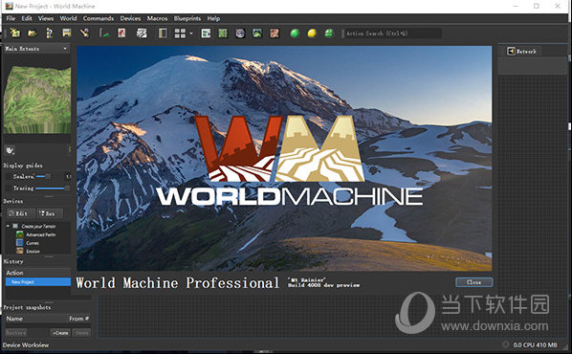Click the Save floppy disk icon
The width and height of the screenshot is (572, 354).
click(x=67, y=33)
